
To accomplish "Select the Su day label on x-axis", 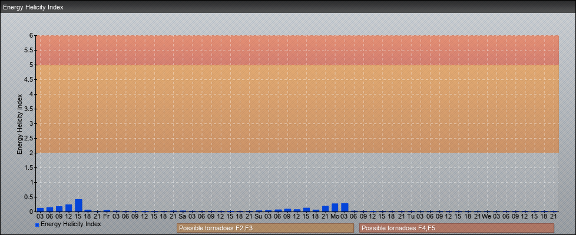I will click(x=259, y=216).
